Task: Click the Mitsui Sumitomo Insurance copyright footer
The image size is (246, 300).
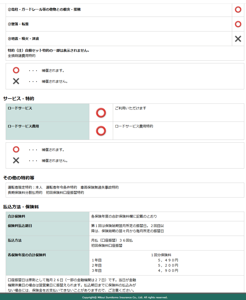Action: click(125, 297)
